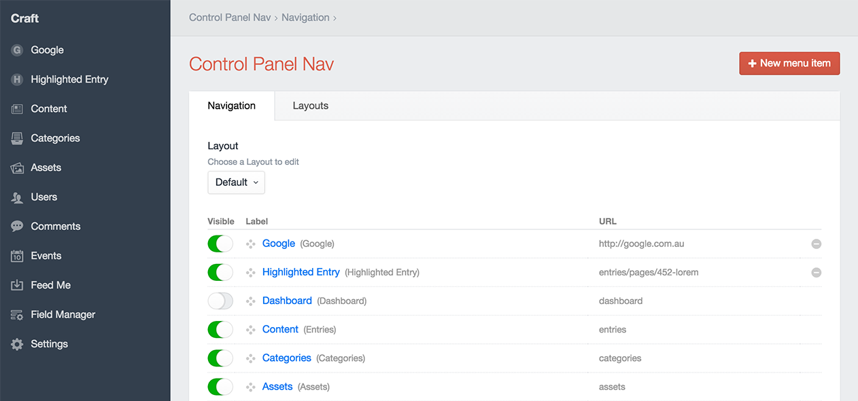Screen dimensions: 858x401
Task: Select the Navigation tab
Action: (232, 106)
